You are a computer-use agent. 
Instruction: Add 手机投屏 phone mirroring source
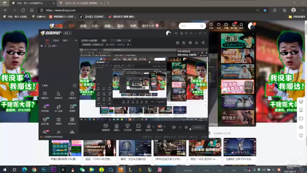pos(127,127)
